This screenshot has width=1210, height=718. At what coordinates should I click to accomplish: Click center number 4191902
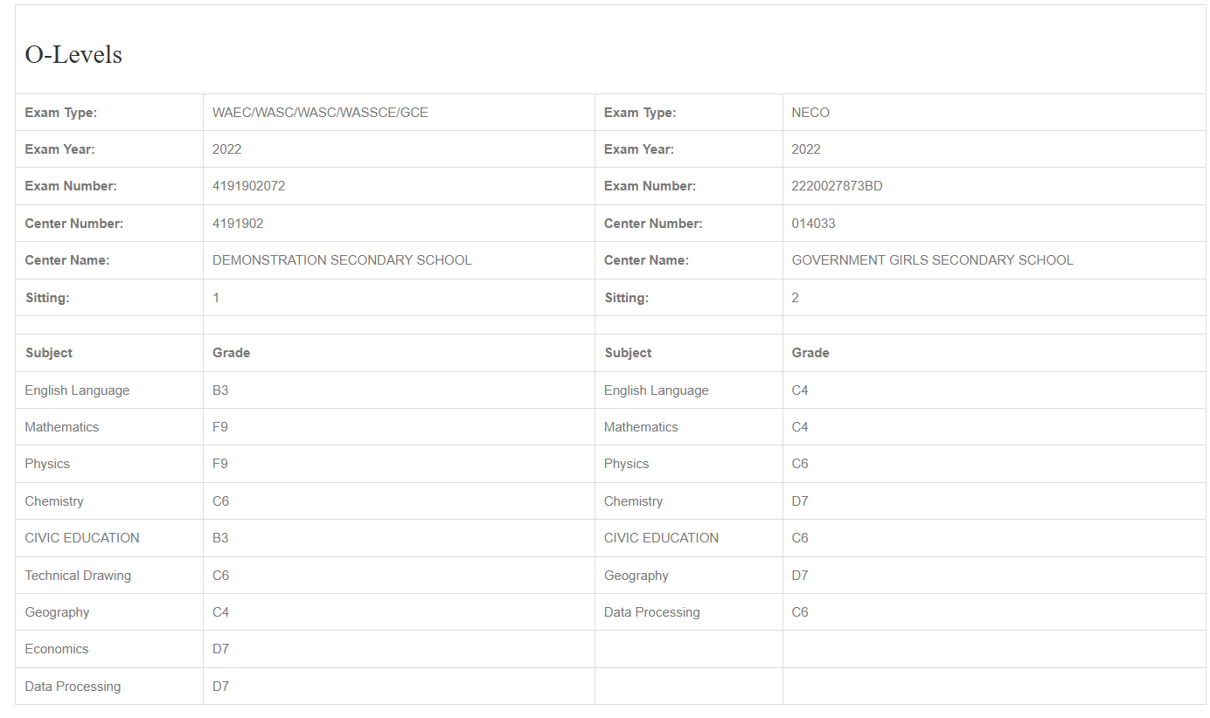coord(238,224)
